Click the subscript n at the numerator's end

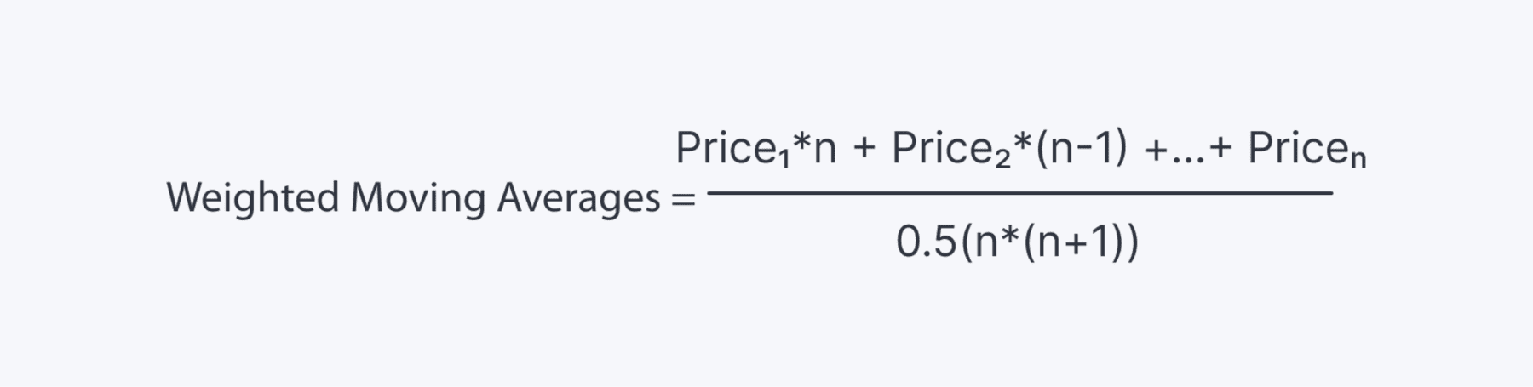[x=1358, y=160]
